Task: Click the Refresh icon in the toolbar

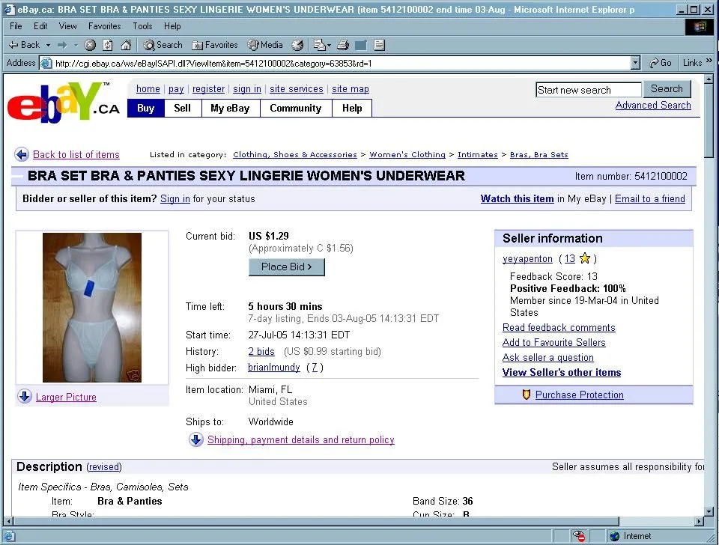Action: click(x=106, y=45)
